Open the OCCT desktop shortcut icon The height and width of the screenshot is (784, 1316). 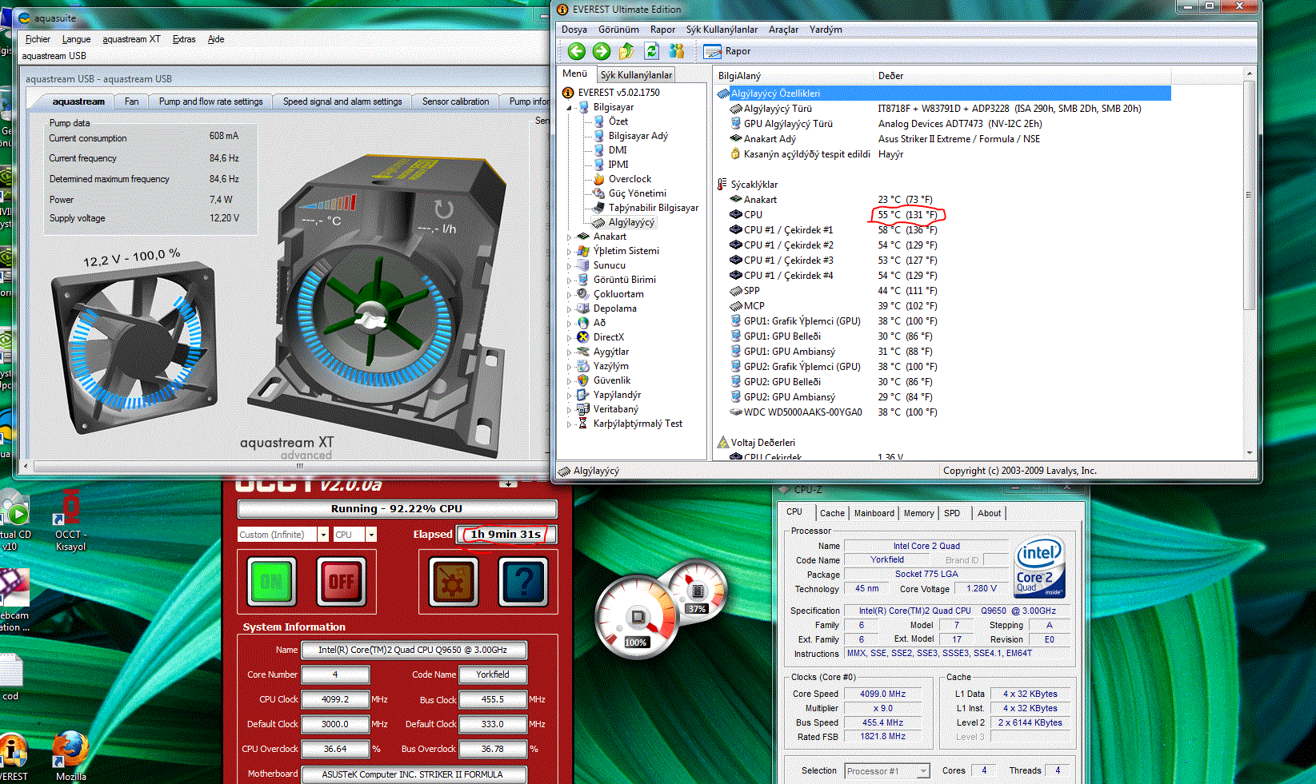tap(70, 519)
